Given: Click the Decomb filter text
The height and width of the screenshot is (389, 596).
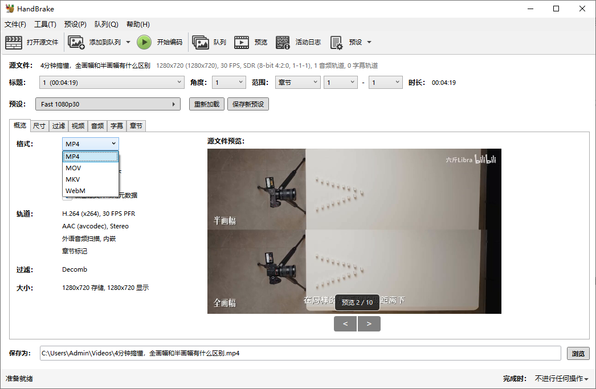Looking at the screenshot, I should tap(75, 269).
